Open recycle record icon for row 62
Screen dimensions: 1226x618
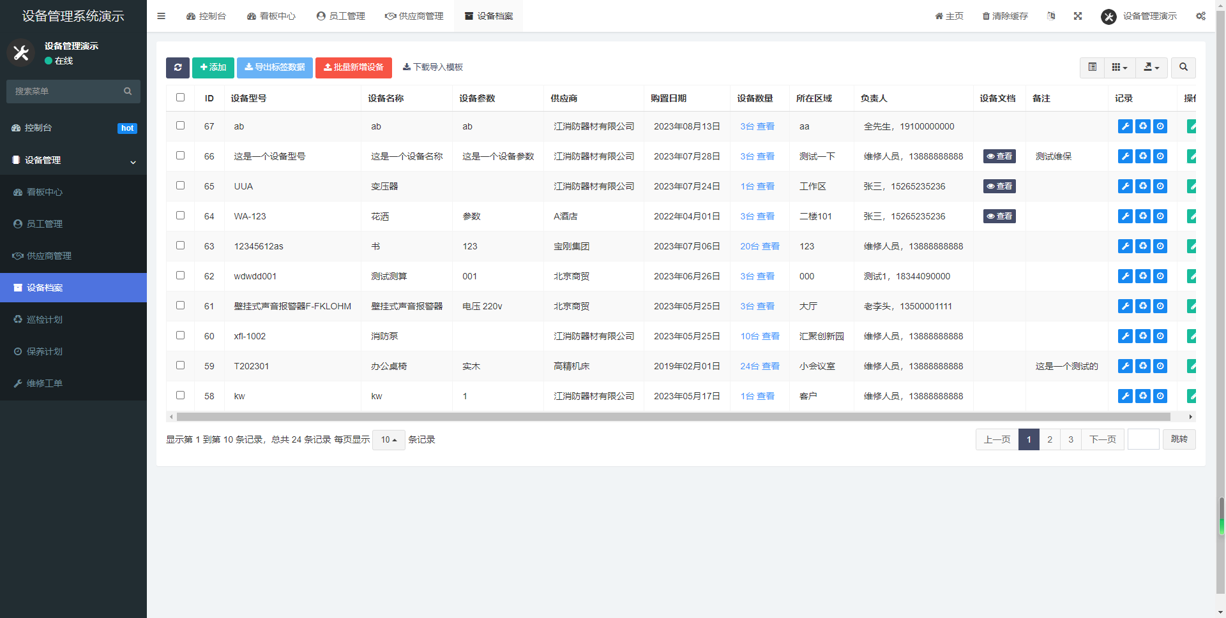pos(1143,276)
